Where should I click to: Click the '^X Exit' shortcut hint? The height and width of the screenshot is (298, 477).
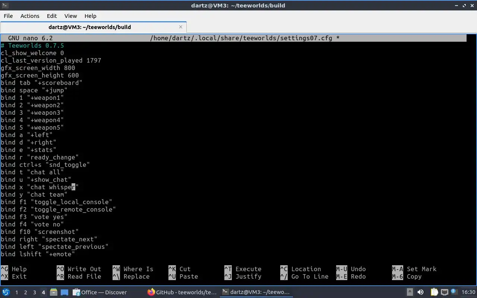14,276
